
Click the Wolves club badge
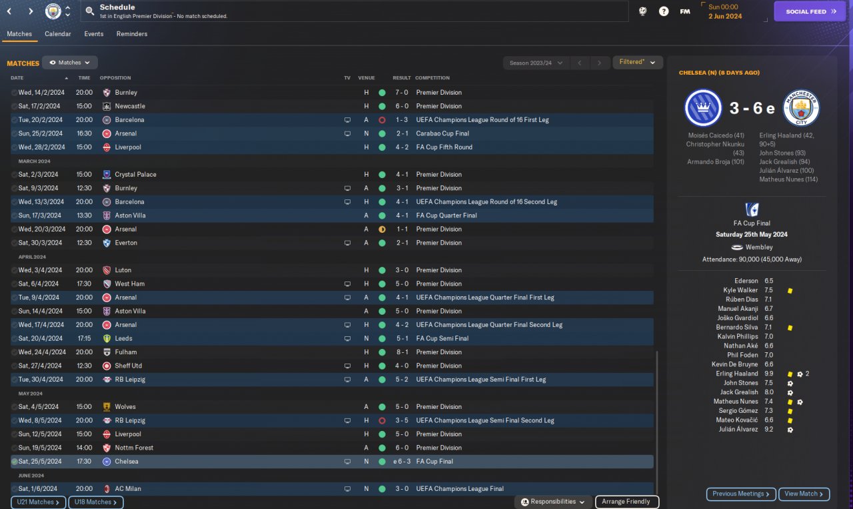point(107,407)
